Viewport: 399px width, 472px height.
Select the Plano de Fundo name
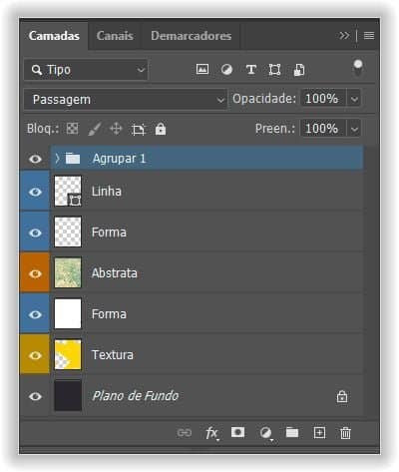136,396
